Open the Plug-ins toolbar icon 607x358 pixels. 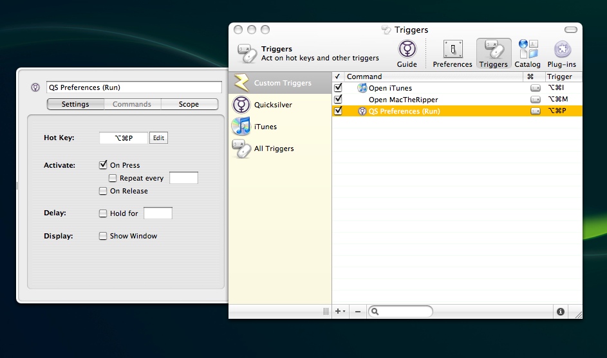562,54
